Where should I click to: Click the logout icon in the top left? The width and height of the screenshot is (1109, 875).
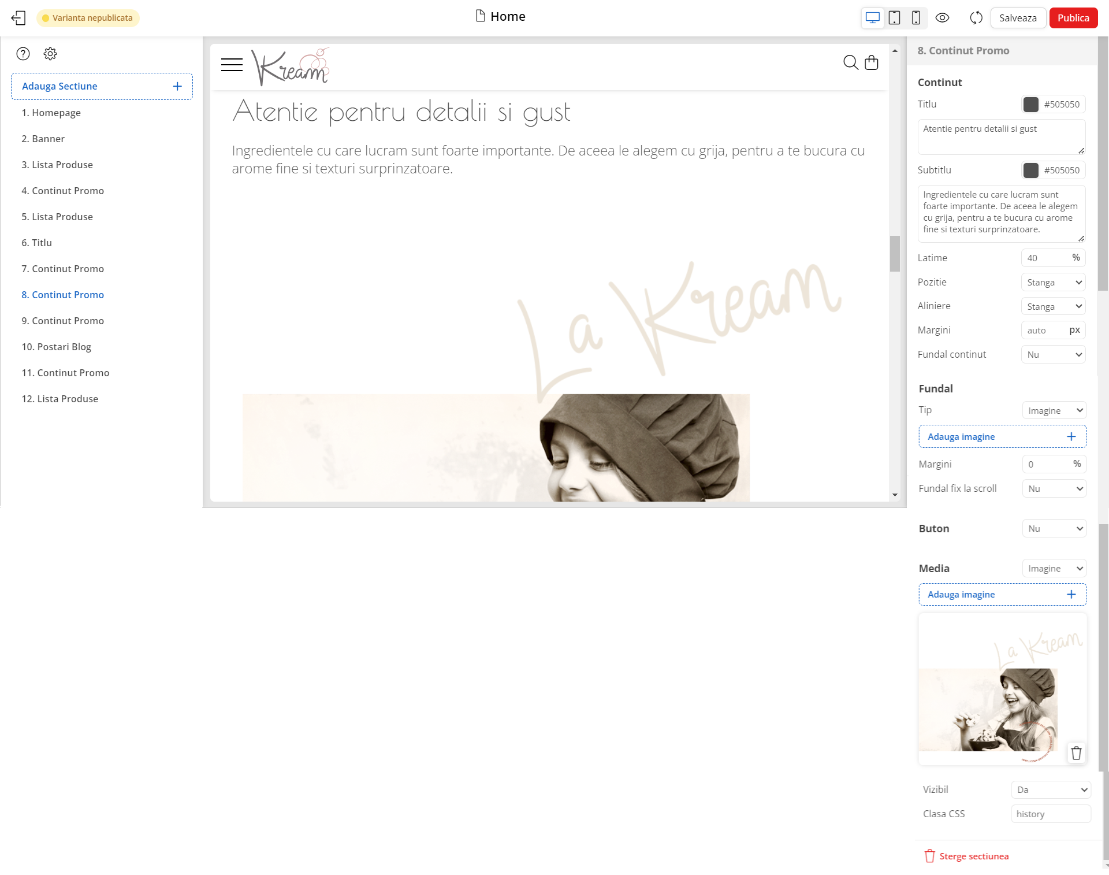[18, 18]
